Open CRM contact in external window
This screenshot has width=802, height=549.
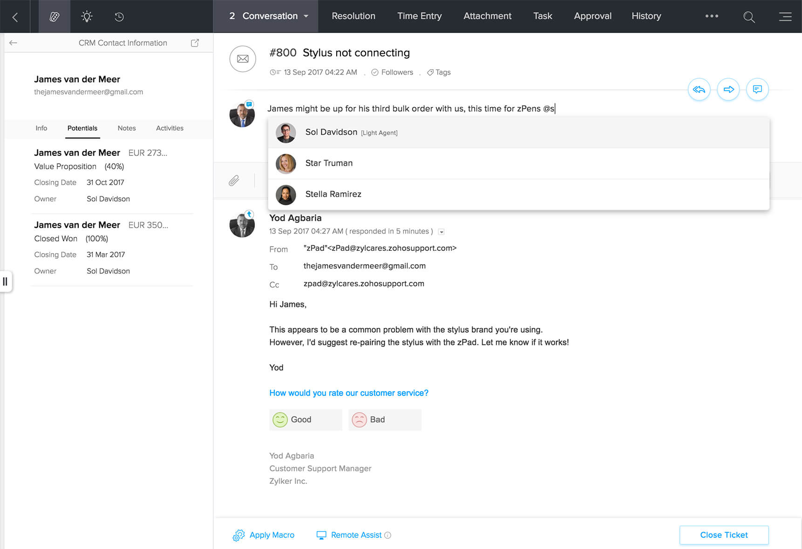pyautogui.click(x=195, y=43)
